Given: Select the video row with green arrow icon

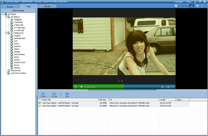Looking at the screenshot, I should click(114, 103).
